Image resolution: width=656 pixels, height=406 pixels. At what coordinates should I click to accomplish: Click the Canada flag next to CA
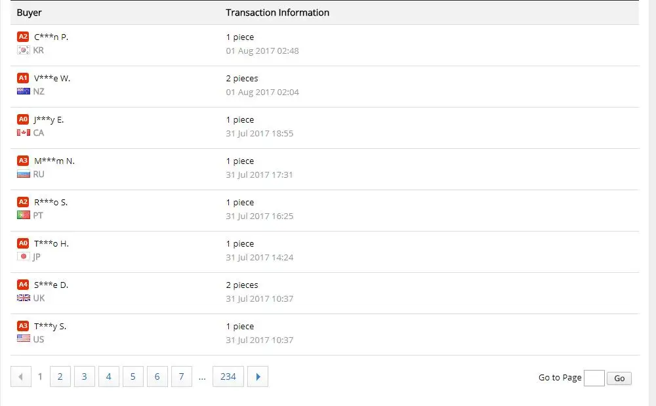(24, 133)
